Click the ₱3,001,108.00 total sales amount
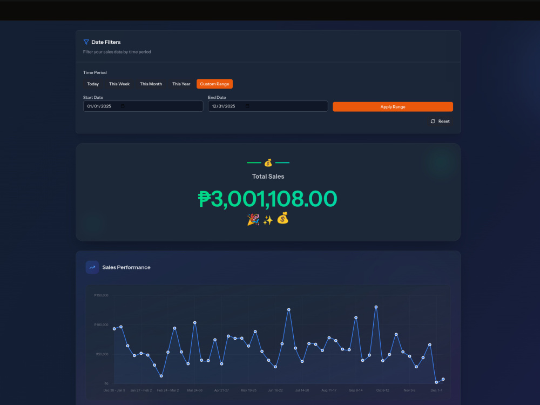The image size is (540, 405). click(268, 199)
